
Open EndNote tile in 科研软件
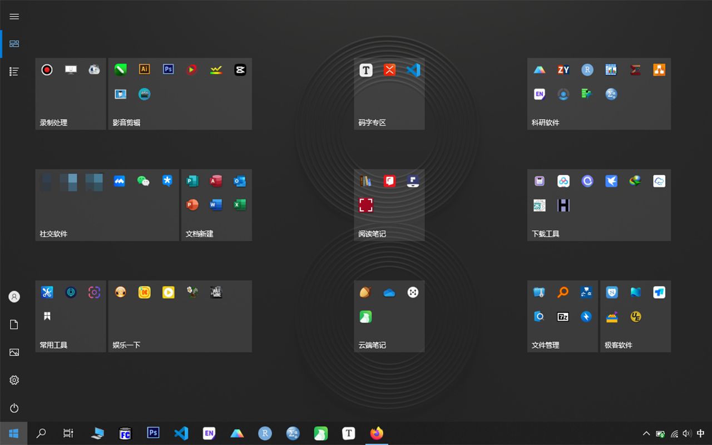point(539,94)
